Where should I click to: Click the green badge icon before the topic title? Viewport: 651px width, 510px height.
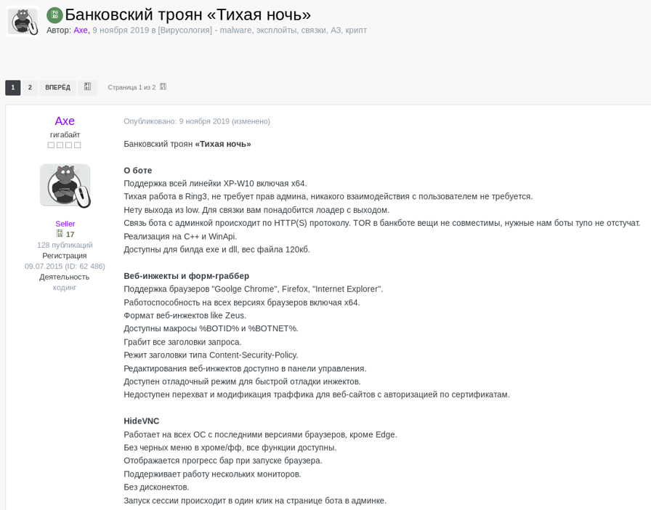(54, 15)
